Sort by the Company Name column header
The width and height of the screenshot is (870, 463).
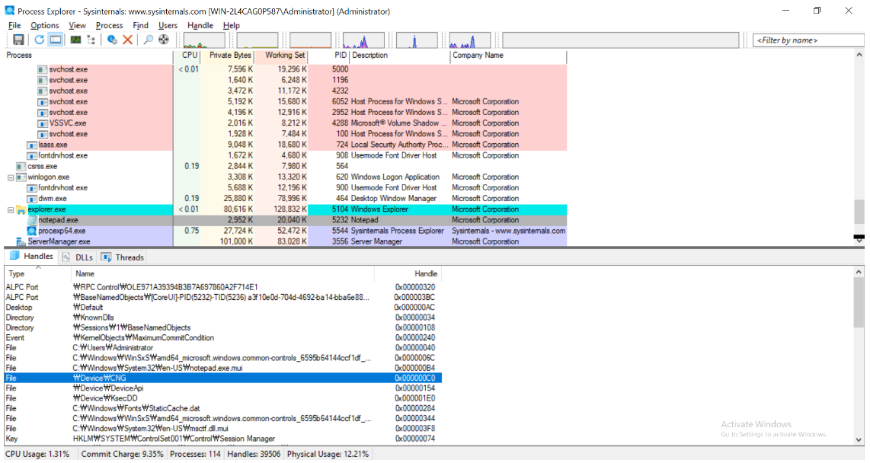tap(508, 56)
